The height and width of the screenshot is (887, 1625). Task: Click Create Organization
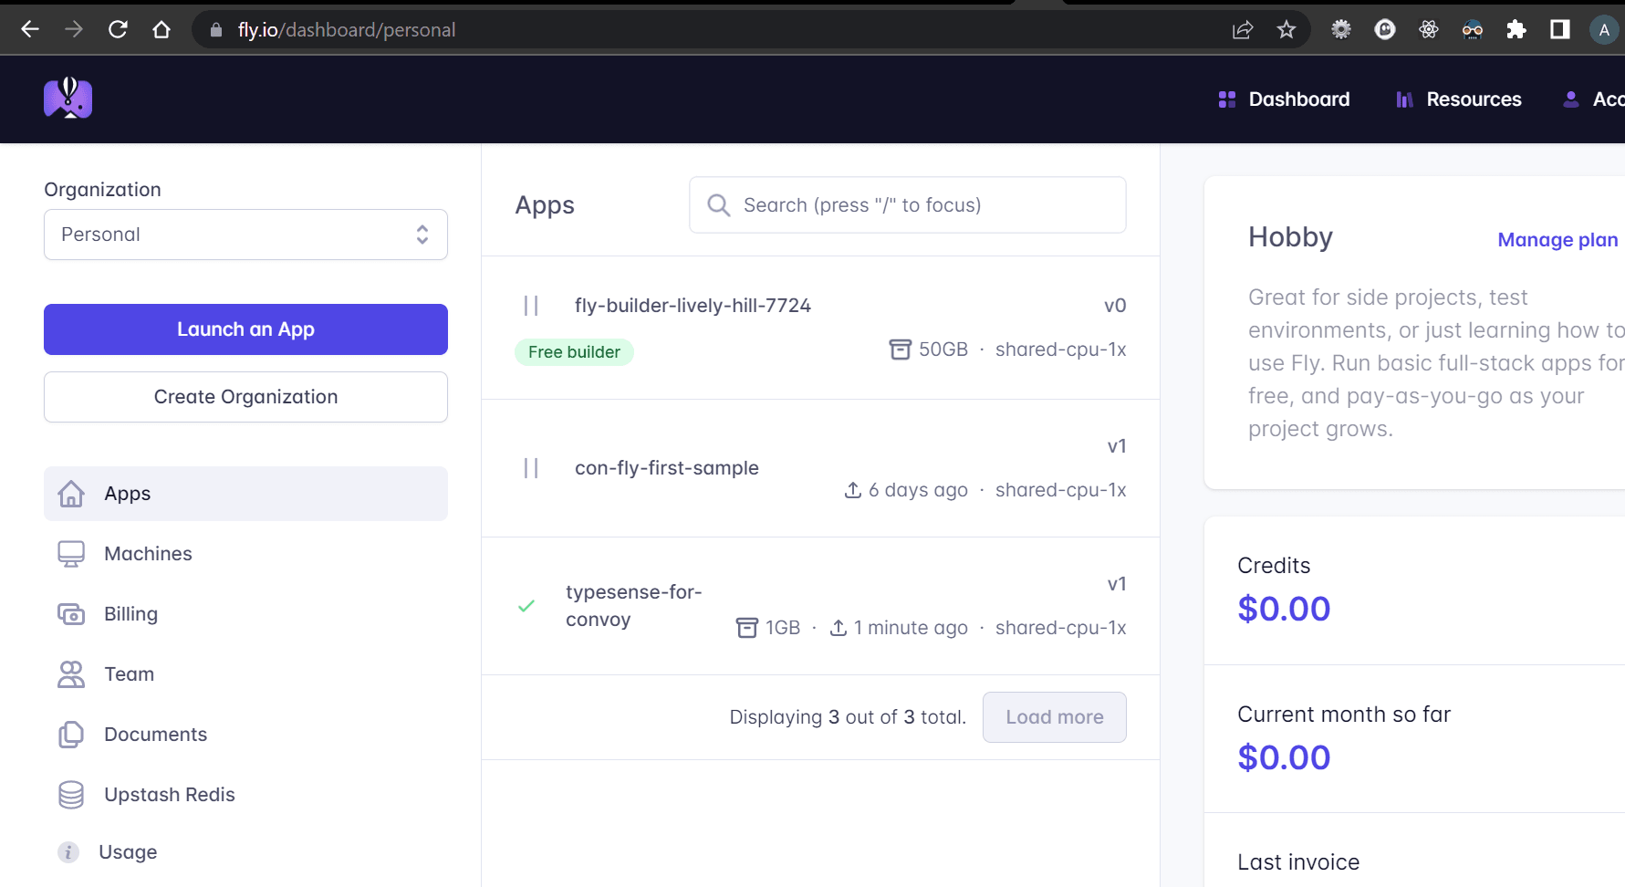click(x=245, y=397)
